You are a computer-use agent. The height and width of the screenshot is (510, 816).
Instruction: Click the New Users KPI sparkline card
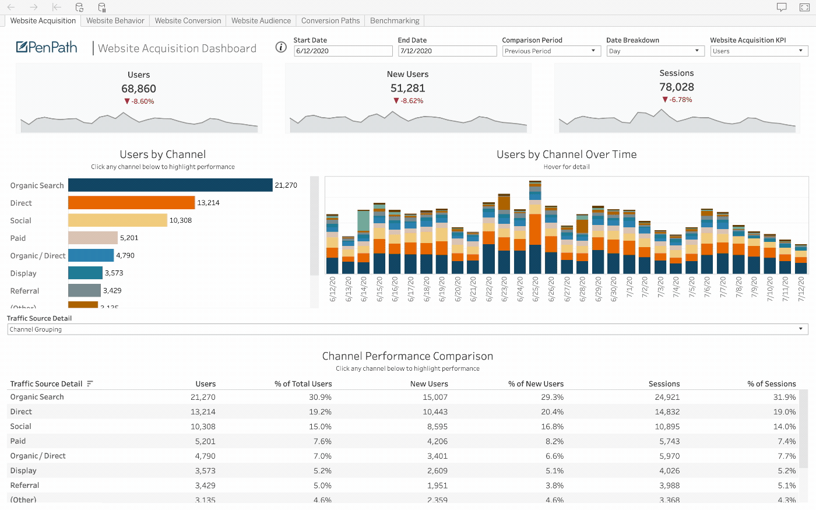tap(408, 98)
